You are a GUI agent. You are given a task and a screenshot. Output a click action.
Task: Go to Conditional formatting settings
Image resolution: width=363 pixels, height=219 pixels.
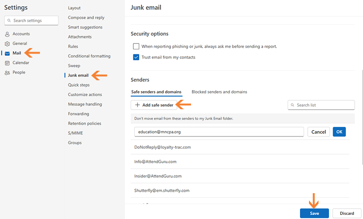click(89, 56)
